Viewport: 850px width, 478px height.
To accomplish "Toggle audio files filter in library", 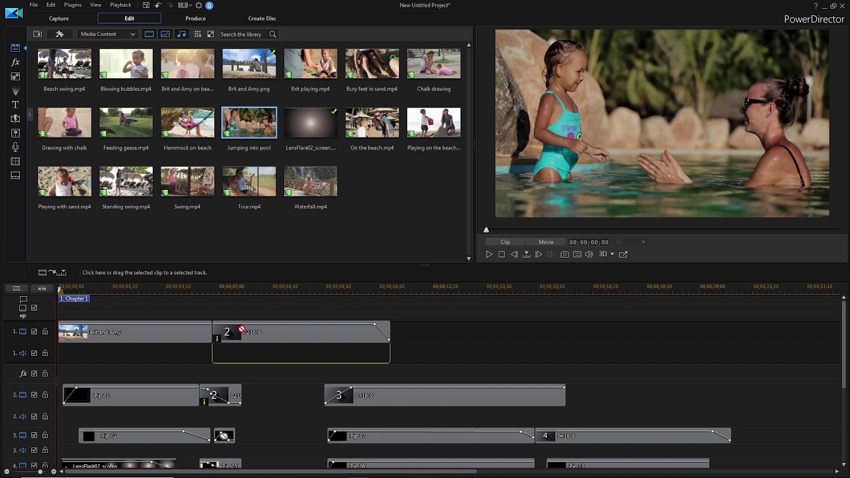I will pos(181,34).
